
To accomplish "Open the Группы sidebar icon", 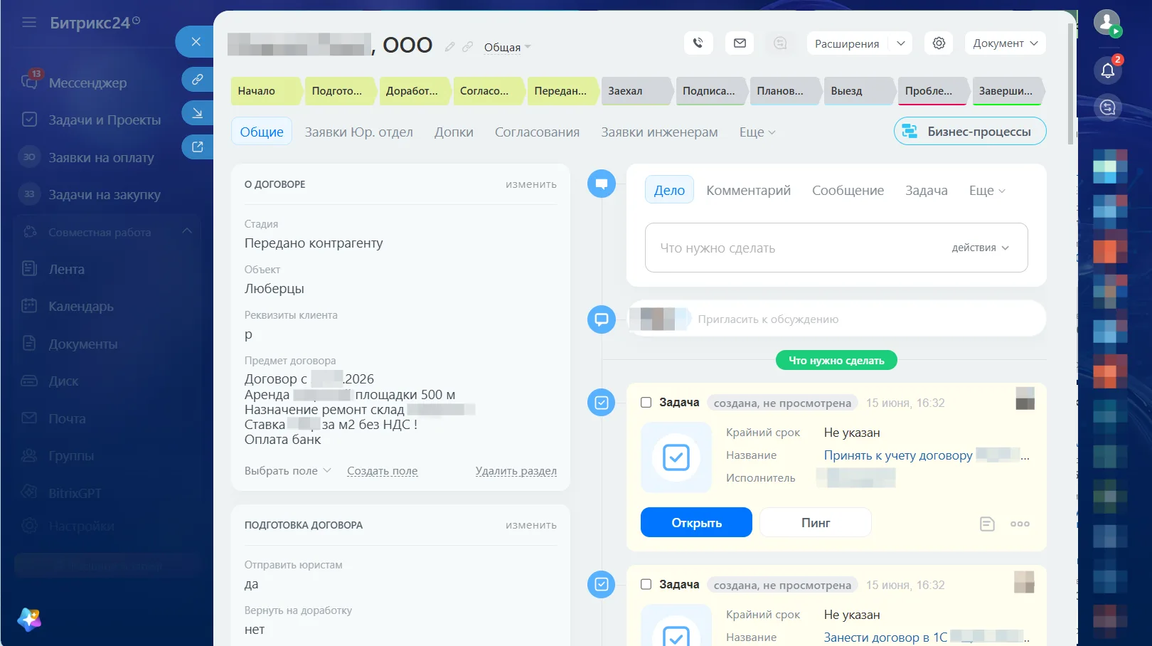I will tap(29, 455).
